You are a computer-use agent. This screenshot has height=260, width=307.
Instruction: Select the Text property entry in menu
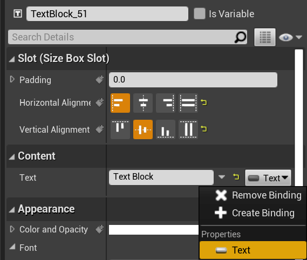253,250
